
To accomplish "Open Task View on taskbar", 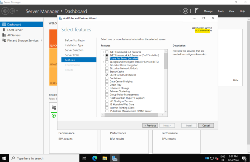I will click(x=84, y=158).
